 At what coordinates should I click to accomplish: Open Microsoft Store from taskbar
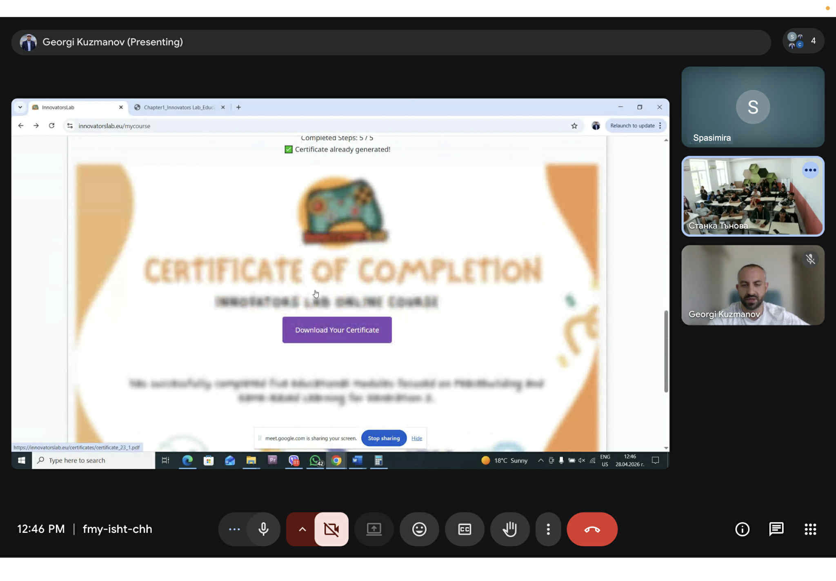209,461
